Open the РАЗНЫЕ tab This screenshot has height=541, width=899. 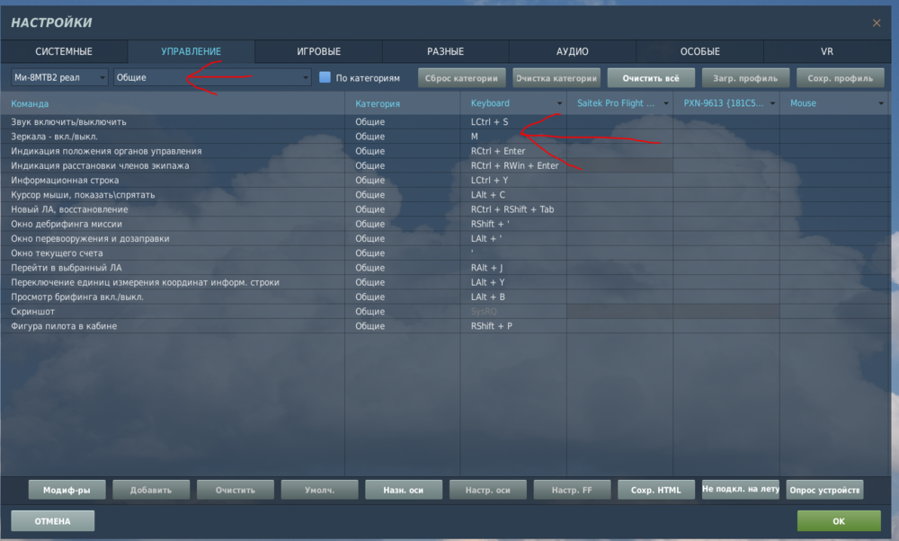(446, 51)
